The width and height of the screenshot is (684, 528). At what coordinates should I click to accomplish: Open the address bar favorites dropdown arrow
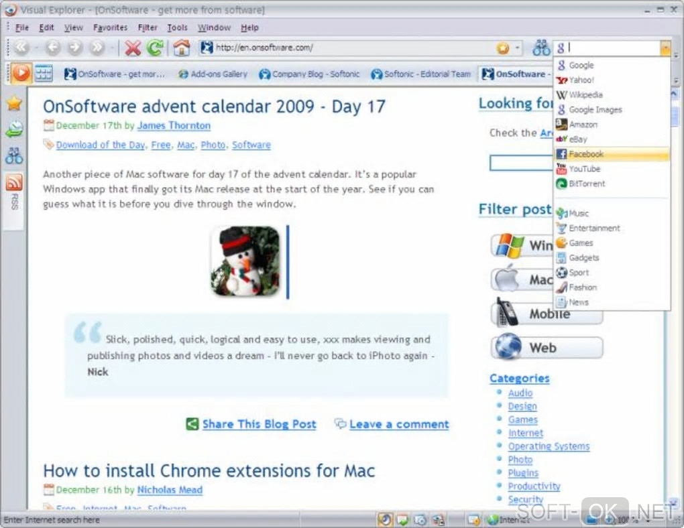click(518, 48)
